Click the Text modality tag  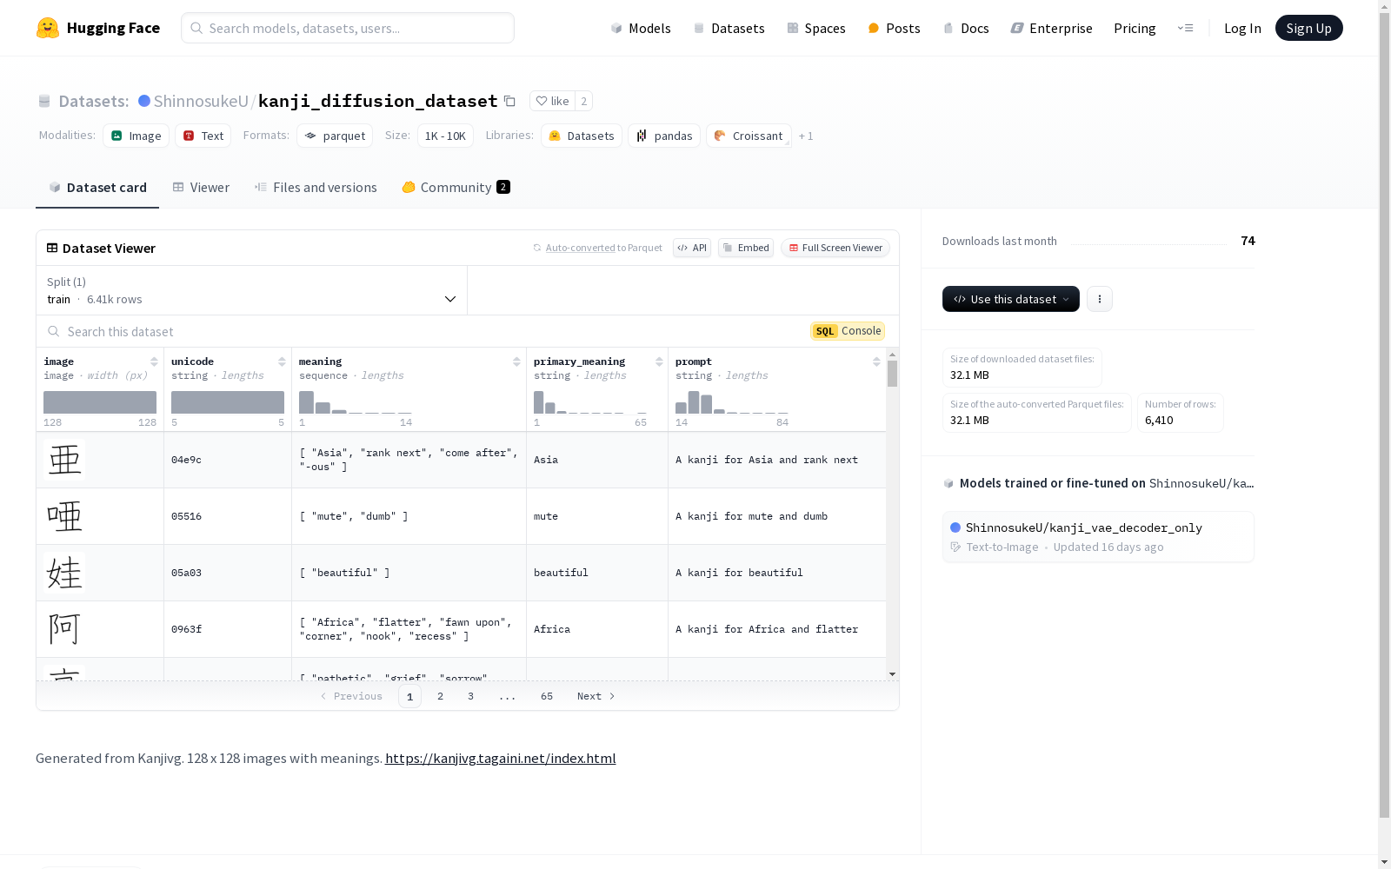203,136
